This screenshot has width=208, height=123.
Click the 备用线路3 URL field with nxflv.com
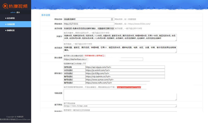(125, 83)
